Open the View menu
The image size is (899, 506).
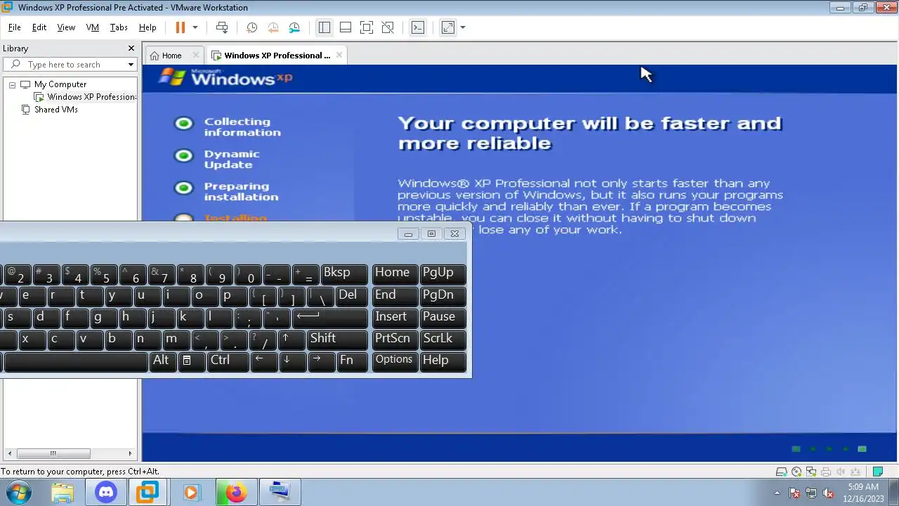pos(66,27)
